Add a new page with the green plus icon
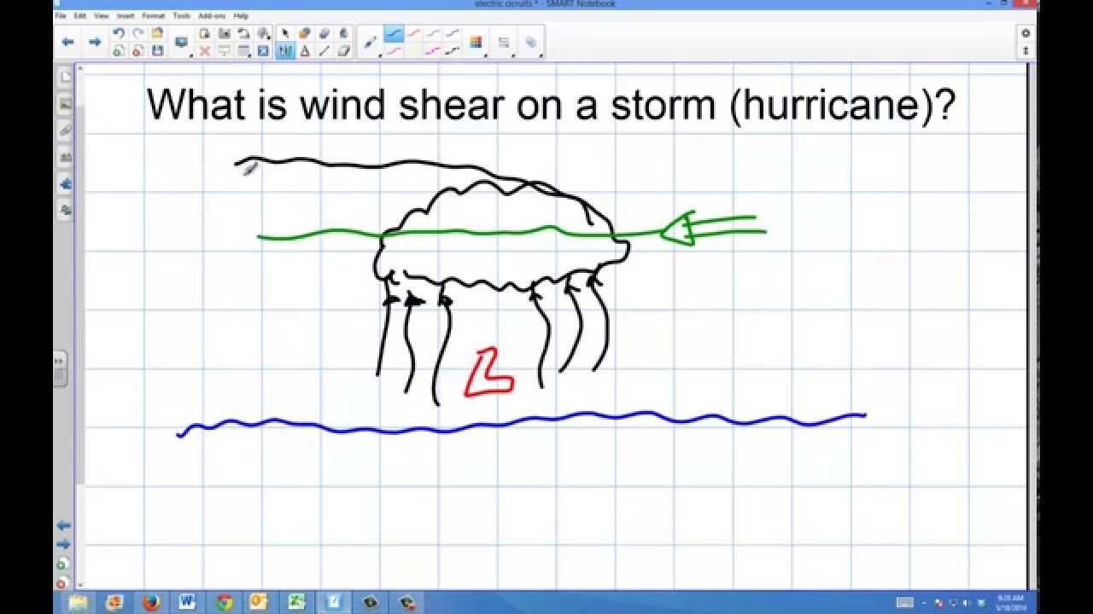Screen dimensions: 1093x614 (119, 51)
